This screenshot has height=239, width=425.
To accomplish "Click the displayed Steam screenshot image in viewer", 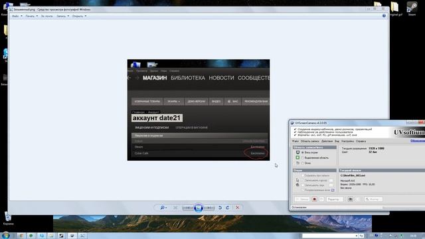I will click(199, 110).
